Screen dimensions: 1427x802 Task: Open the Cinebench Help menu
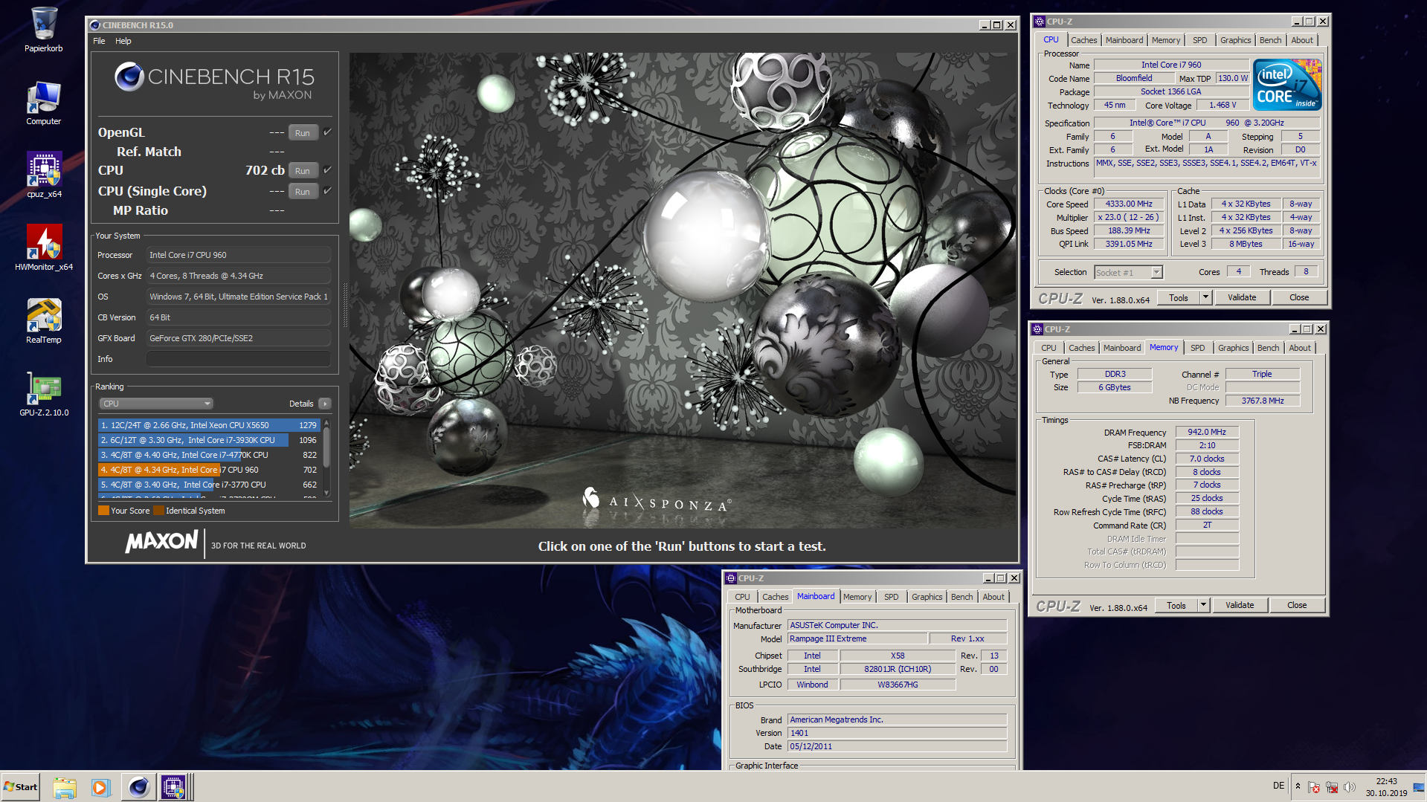click(x=123, y=41)
